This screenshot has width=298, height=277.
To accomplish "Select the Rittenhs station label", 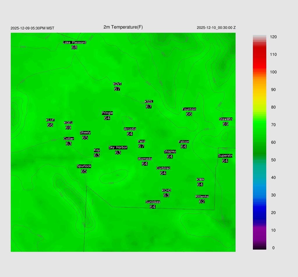I will point(202,197).
